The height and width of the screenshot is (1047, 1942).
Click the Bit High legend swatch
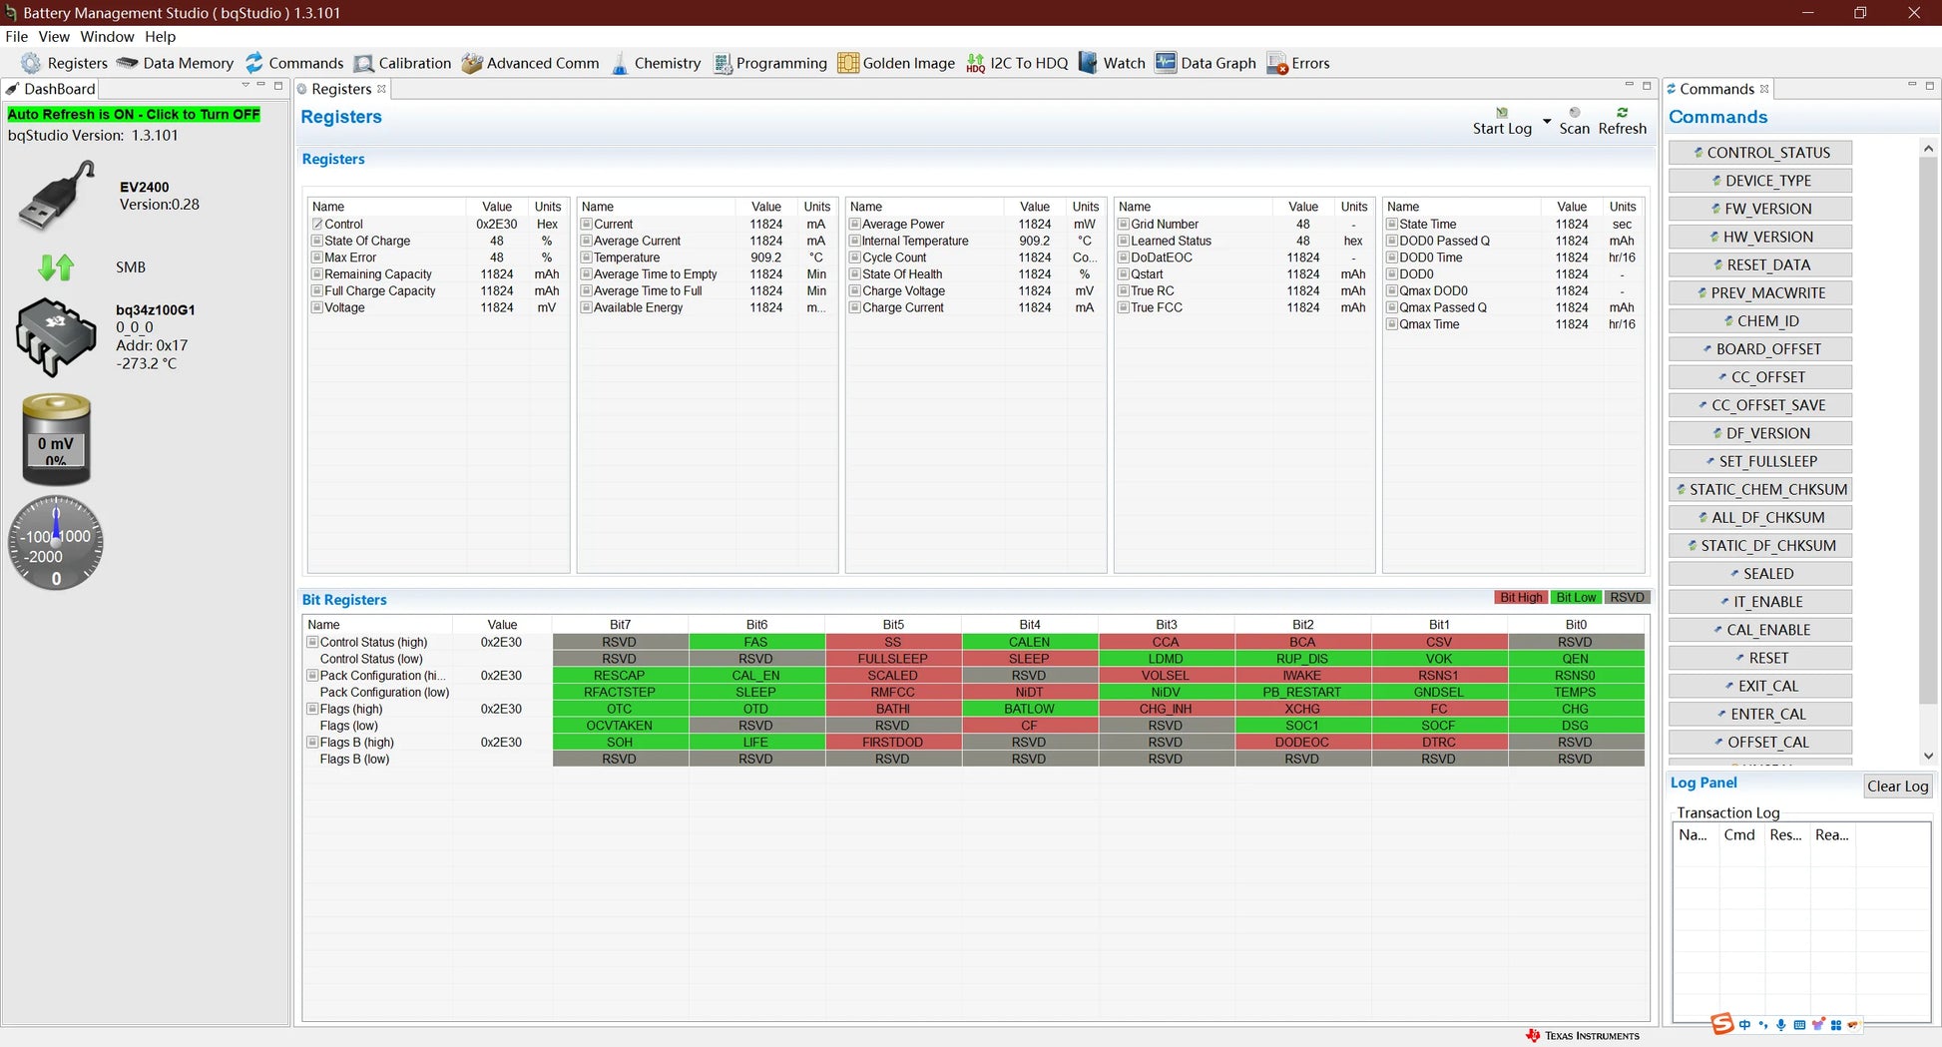1521,598
